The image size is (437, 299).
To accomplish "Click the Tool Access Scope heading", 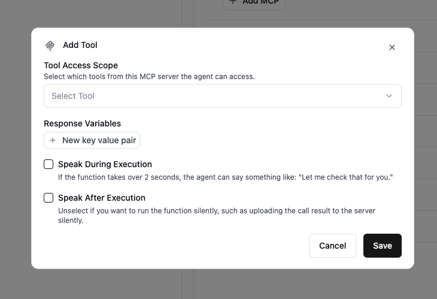I will (81, 65).
